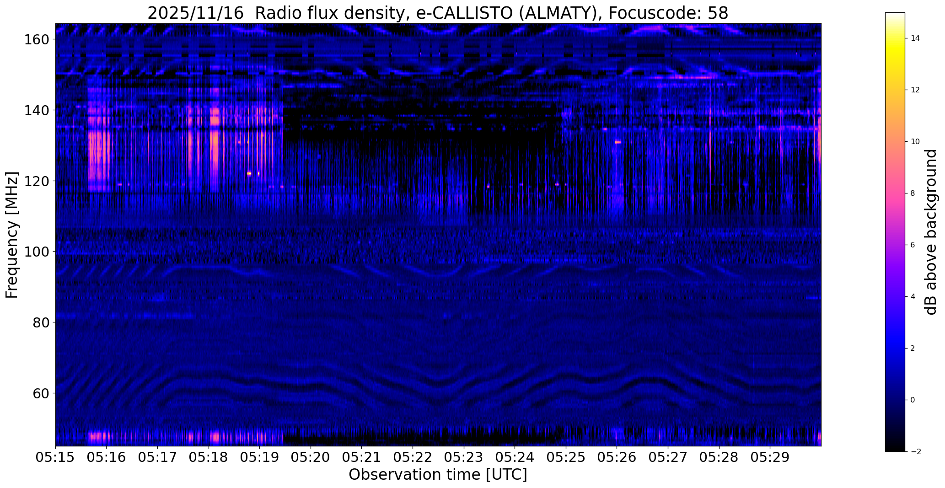This screenshot has width=945, height=488.
Task: Click the 60 frequency tick label
Action: [x=41, y=393]
